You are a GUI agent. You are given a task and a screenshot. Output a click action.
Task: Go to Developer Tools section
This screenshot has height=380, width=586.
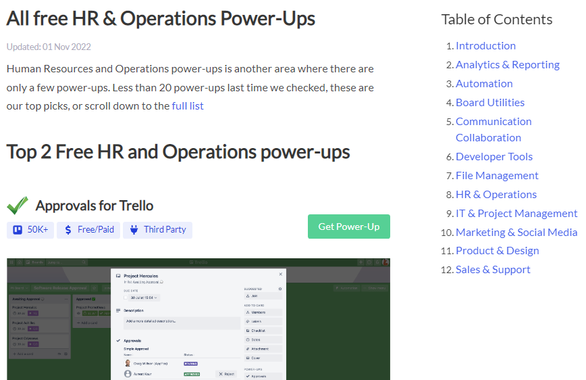pos(494,156)
